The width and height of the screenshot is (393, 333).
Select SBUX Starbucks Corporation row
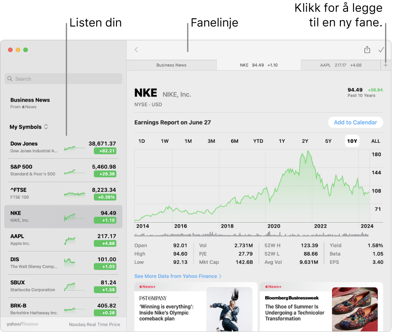[x=63, y=286]
